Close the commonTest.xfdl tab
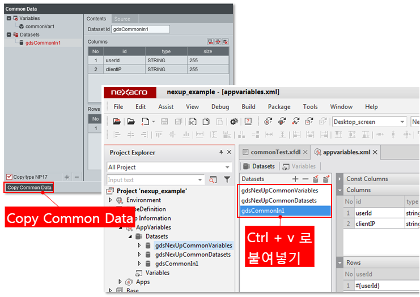This screenshot has width=420, height=297. coord(305,152)
